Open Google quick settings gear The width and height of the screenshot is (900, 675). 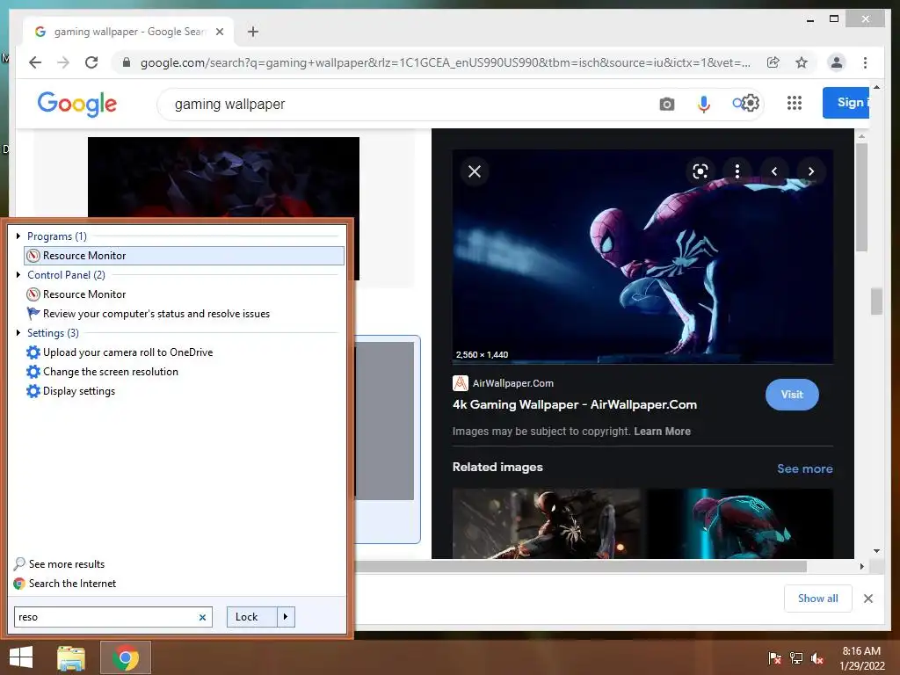click(751, 104)
